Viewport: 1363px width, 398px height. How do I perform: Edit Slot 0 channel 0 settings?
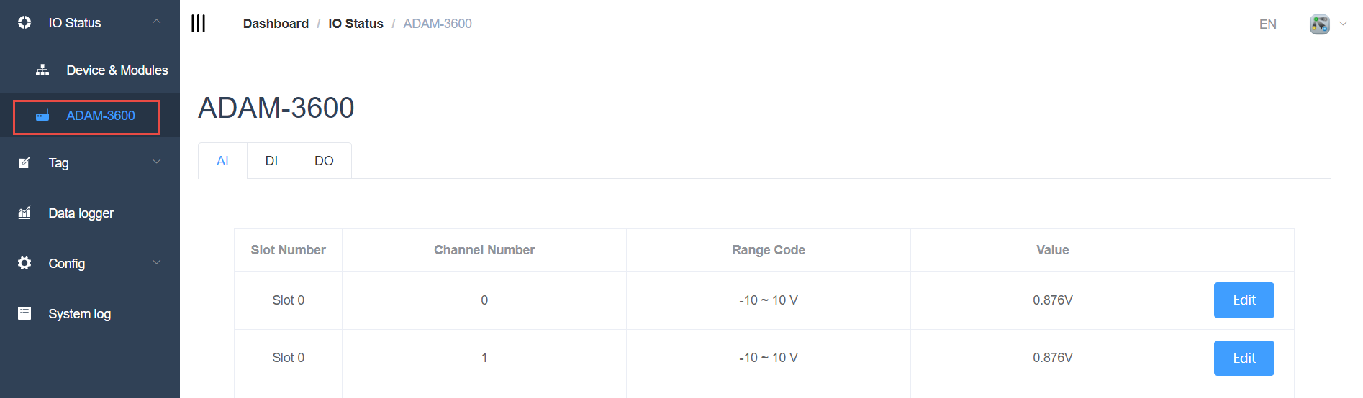tap(1244, 300)
